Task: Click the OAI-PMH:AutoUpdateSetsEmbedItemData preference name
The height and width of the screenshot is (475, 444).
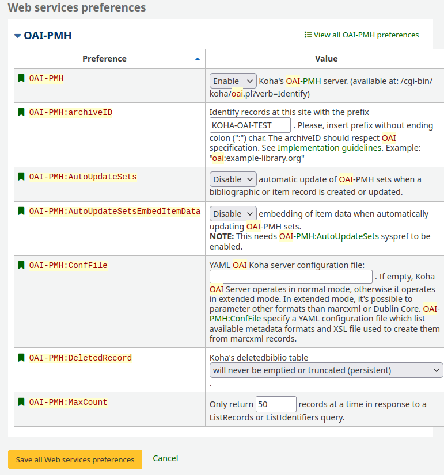Action: coord(115,211)
